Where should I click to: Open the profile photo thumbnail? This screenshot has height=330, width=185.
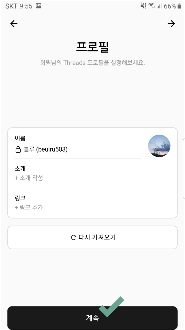(159, 146)
